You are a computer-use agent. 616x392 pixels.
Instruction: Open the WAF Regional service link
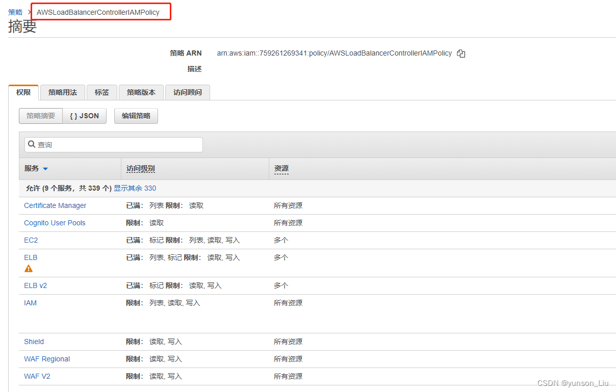47,359
